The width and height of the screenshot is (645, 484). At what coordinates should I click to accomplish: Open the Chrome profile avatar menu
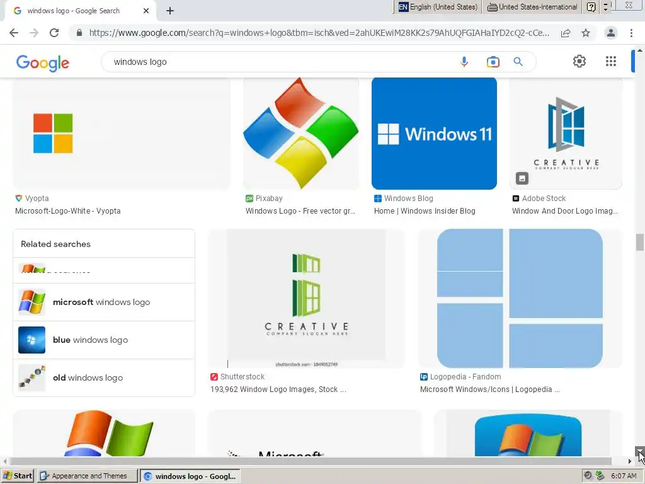611,33
